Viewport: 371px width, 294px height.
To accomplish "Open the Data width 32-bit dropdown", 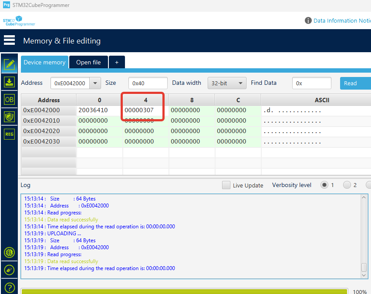I will point(226,83).
